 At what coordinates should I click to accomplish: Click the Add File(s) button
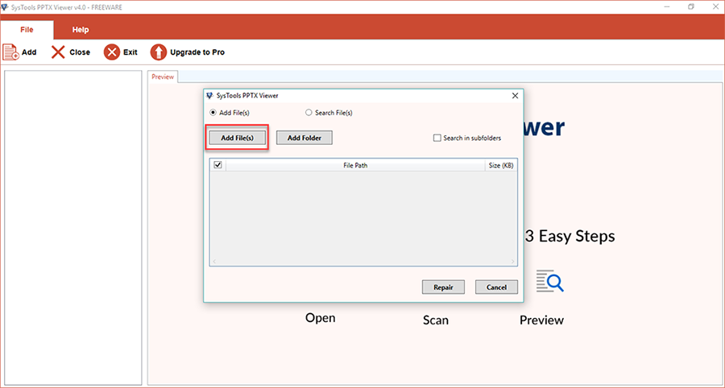click(237, 138)
